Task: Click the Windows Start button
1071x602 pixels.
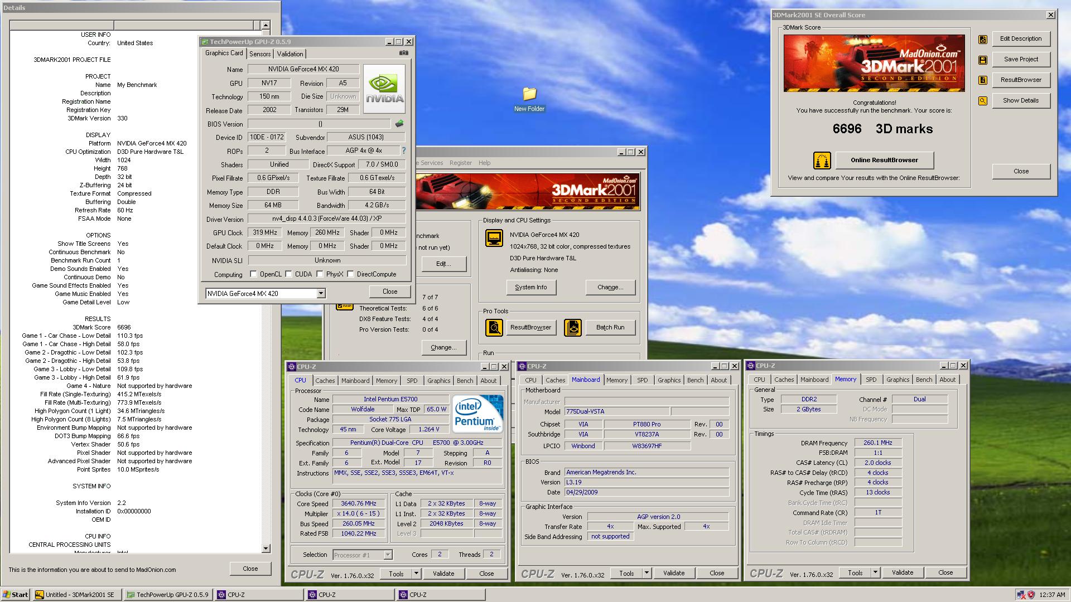Action: coord(15,595)
